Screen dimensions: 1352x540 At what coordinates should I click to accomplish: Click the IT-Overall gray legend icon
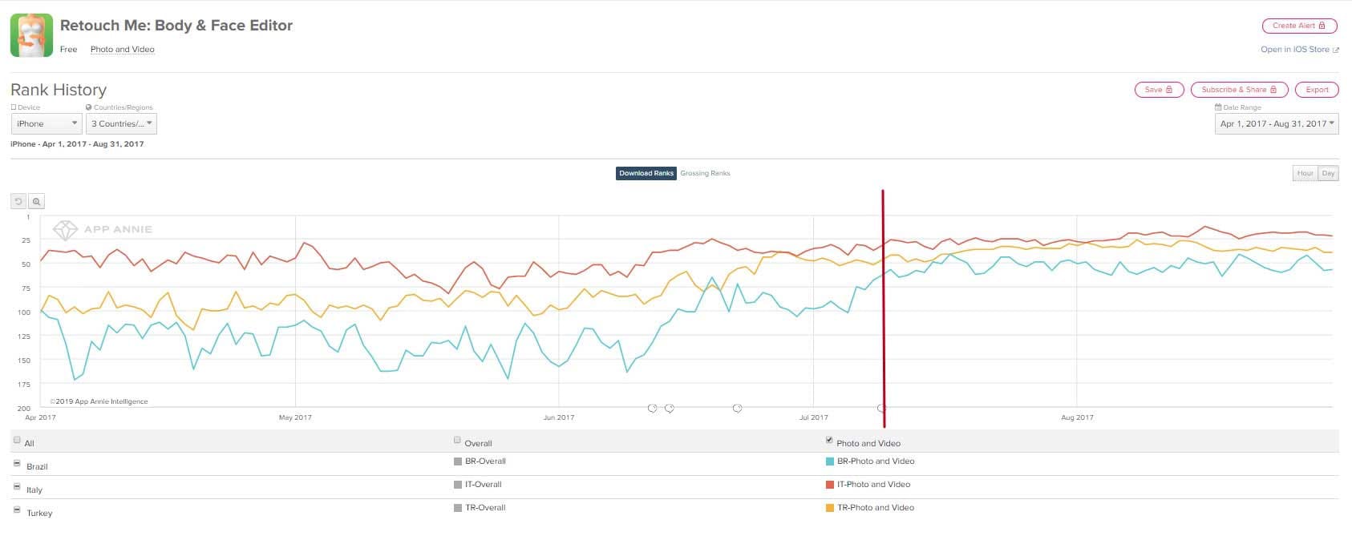click(458, 485)
